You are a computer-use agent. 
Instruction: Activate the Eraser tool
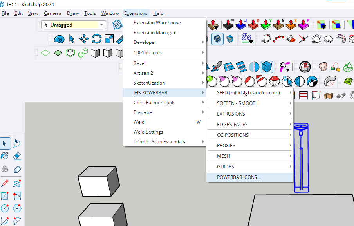[x=17, y=156]
